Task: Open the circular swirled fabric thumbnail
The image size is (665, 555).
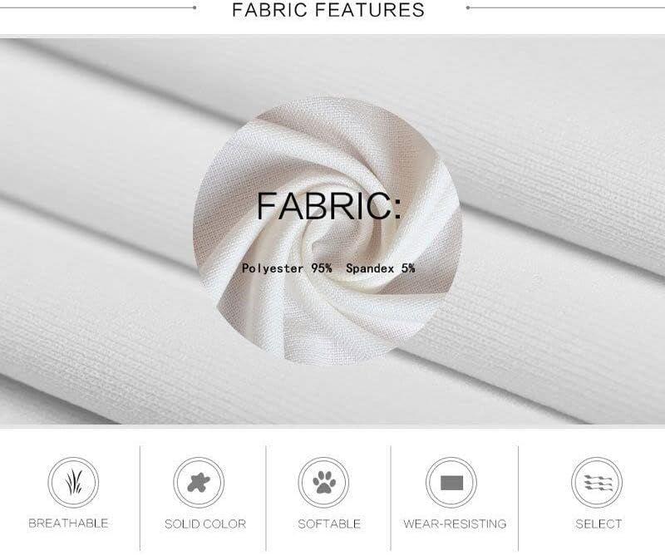Action: [x=328, y=232]
